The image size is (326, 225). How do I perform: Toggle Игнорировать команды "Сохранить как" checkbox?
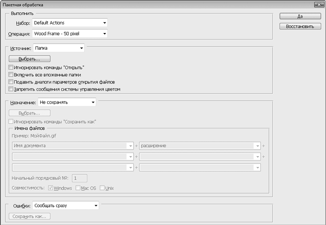tap(11, 121)
